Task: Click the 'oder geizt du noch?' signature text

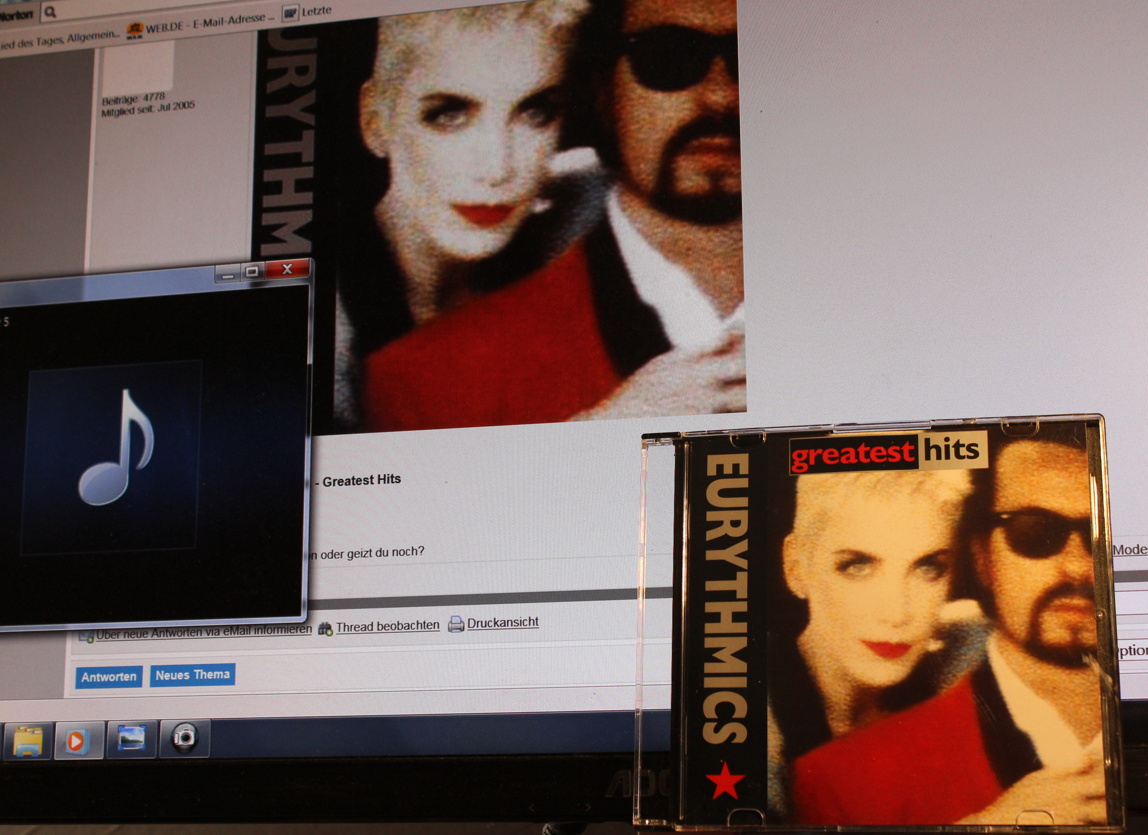Action: pyautogui.click(x=372, y=552)
